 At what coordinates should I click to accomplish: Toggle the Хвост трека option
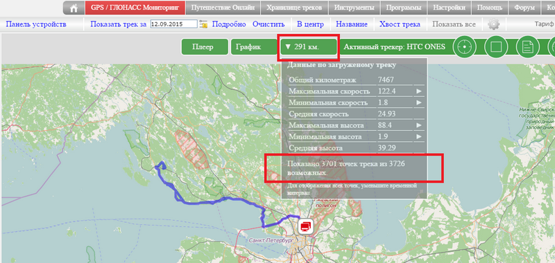coord(400,24)
